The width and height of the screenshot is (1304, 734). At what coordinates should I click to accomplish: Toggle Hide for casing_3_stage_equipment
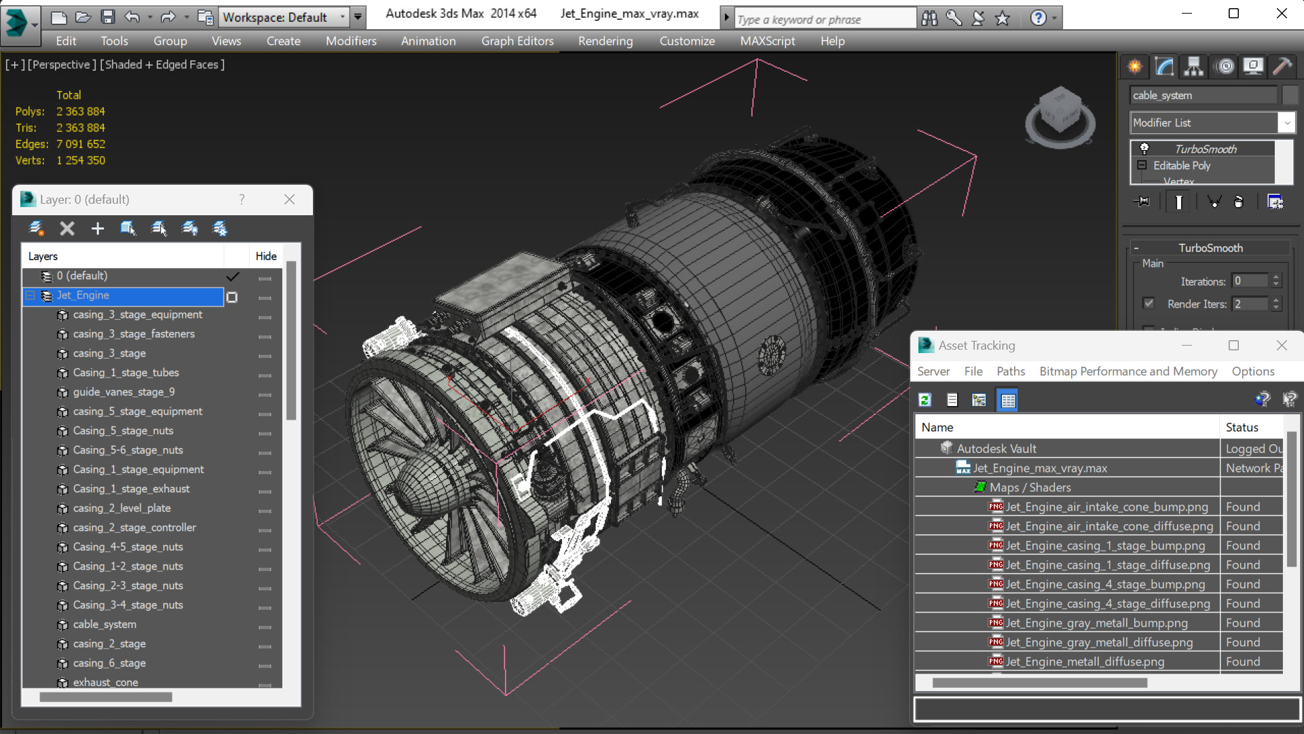[x=265, y=316]
